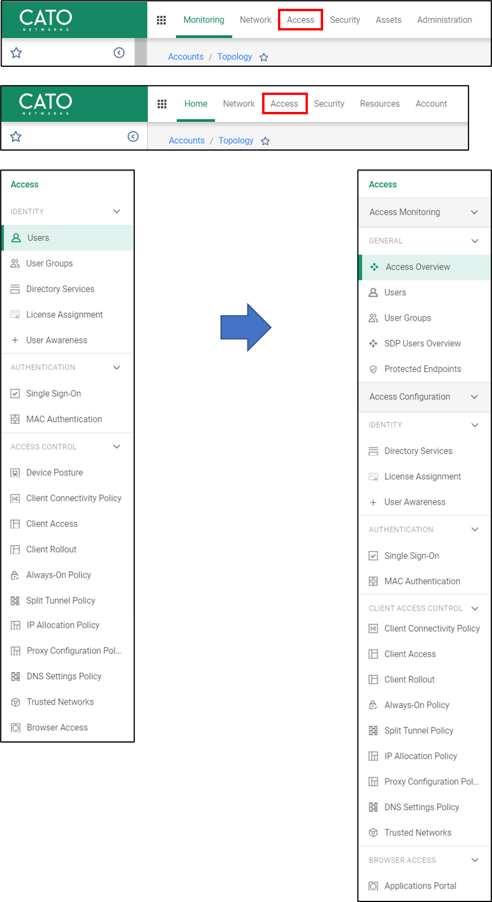Select "Directory Services" in the right Access panel

point(425,451)
